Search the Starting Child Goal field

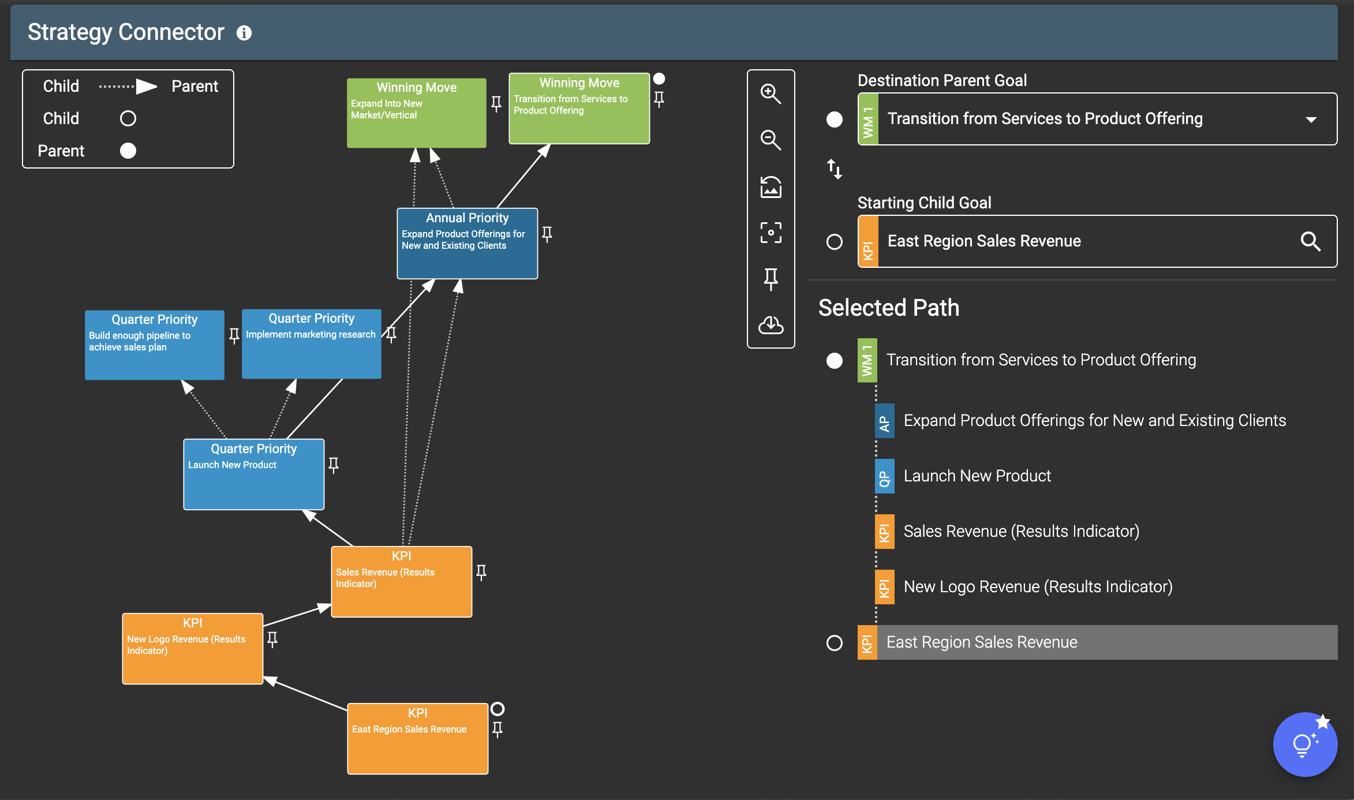(1311, 241)
